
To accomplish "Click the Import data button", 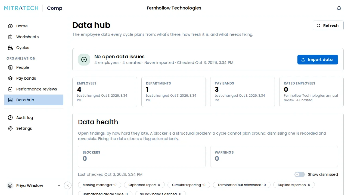I will pyautogui.click(x=318, y=60).
